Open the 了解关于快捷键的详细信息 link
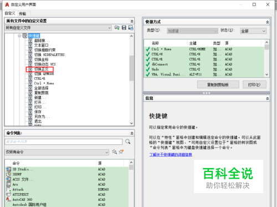 tap(171, 154)
